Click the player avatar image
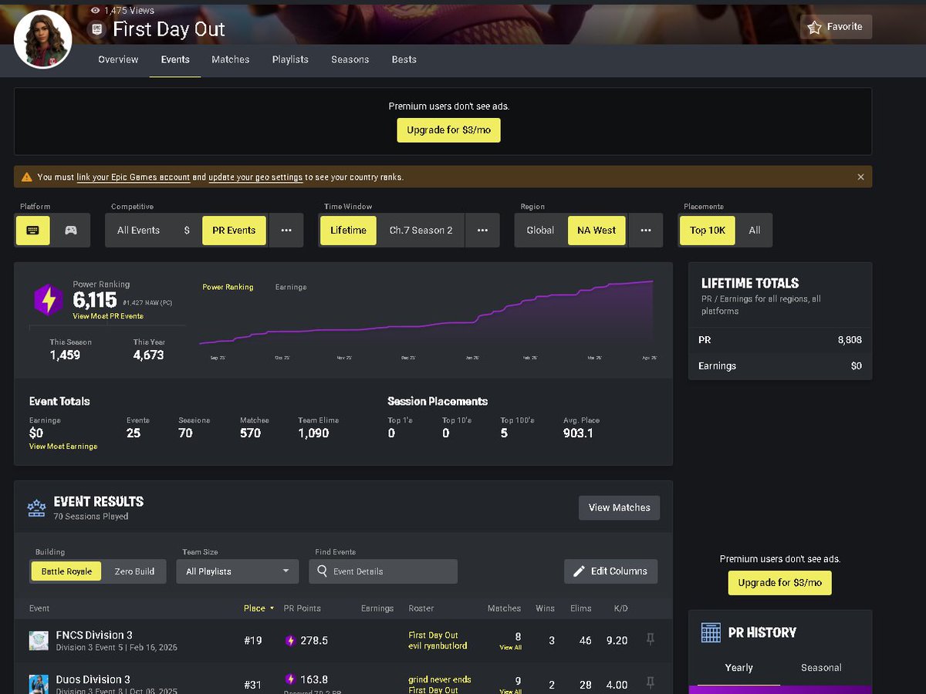 tap(42, 39)
